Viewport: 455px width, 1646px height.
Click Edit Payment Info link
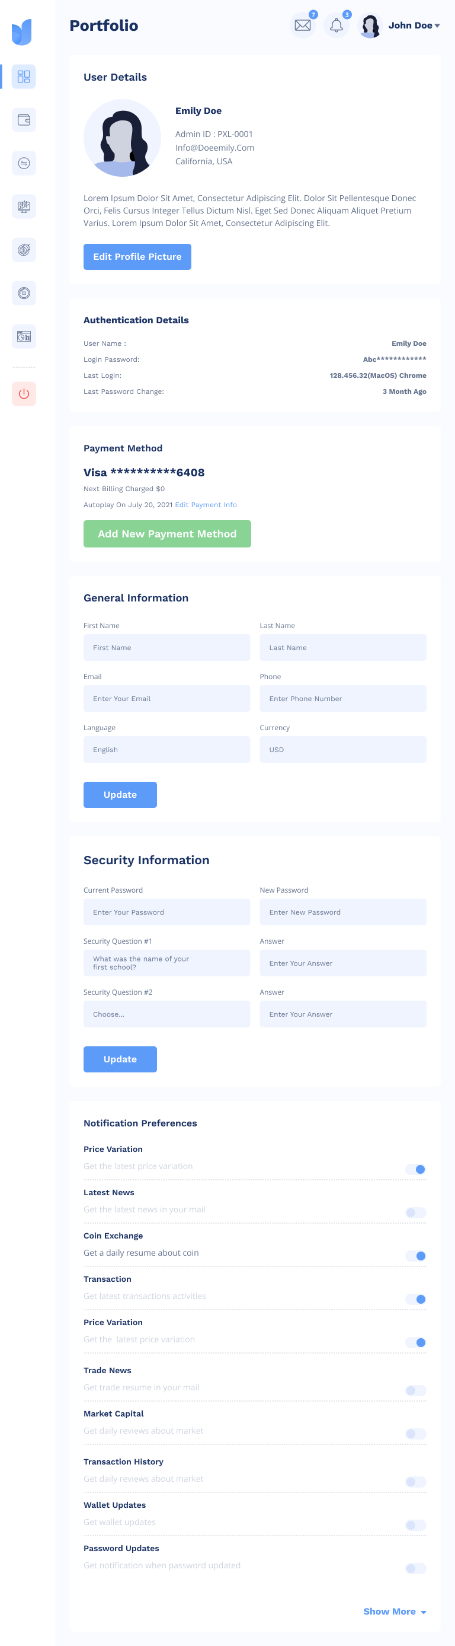[206, 505]
